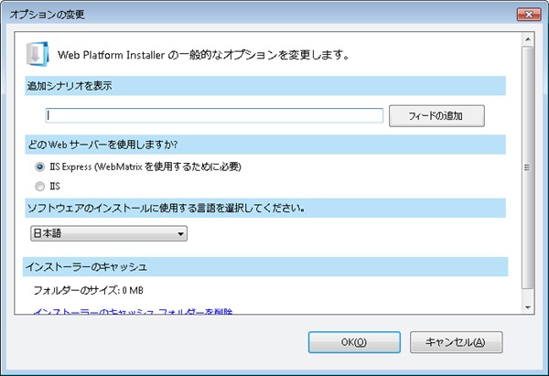Close the オプションの変更 dialog
Screen dimensions: 549x376
coord(529,15)
